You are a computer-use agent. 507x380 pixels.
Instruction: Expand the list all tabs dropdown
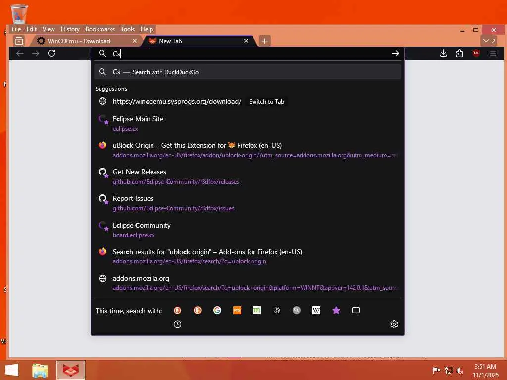pyautogui.click(x=489, y=41)
